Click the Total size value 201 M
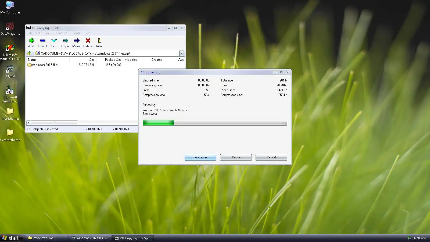 pos(283,80)
